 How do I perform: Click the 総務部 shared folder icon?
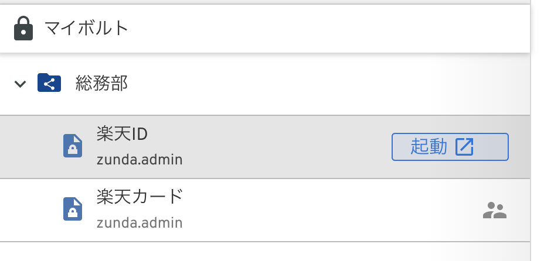(49, 83)
